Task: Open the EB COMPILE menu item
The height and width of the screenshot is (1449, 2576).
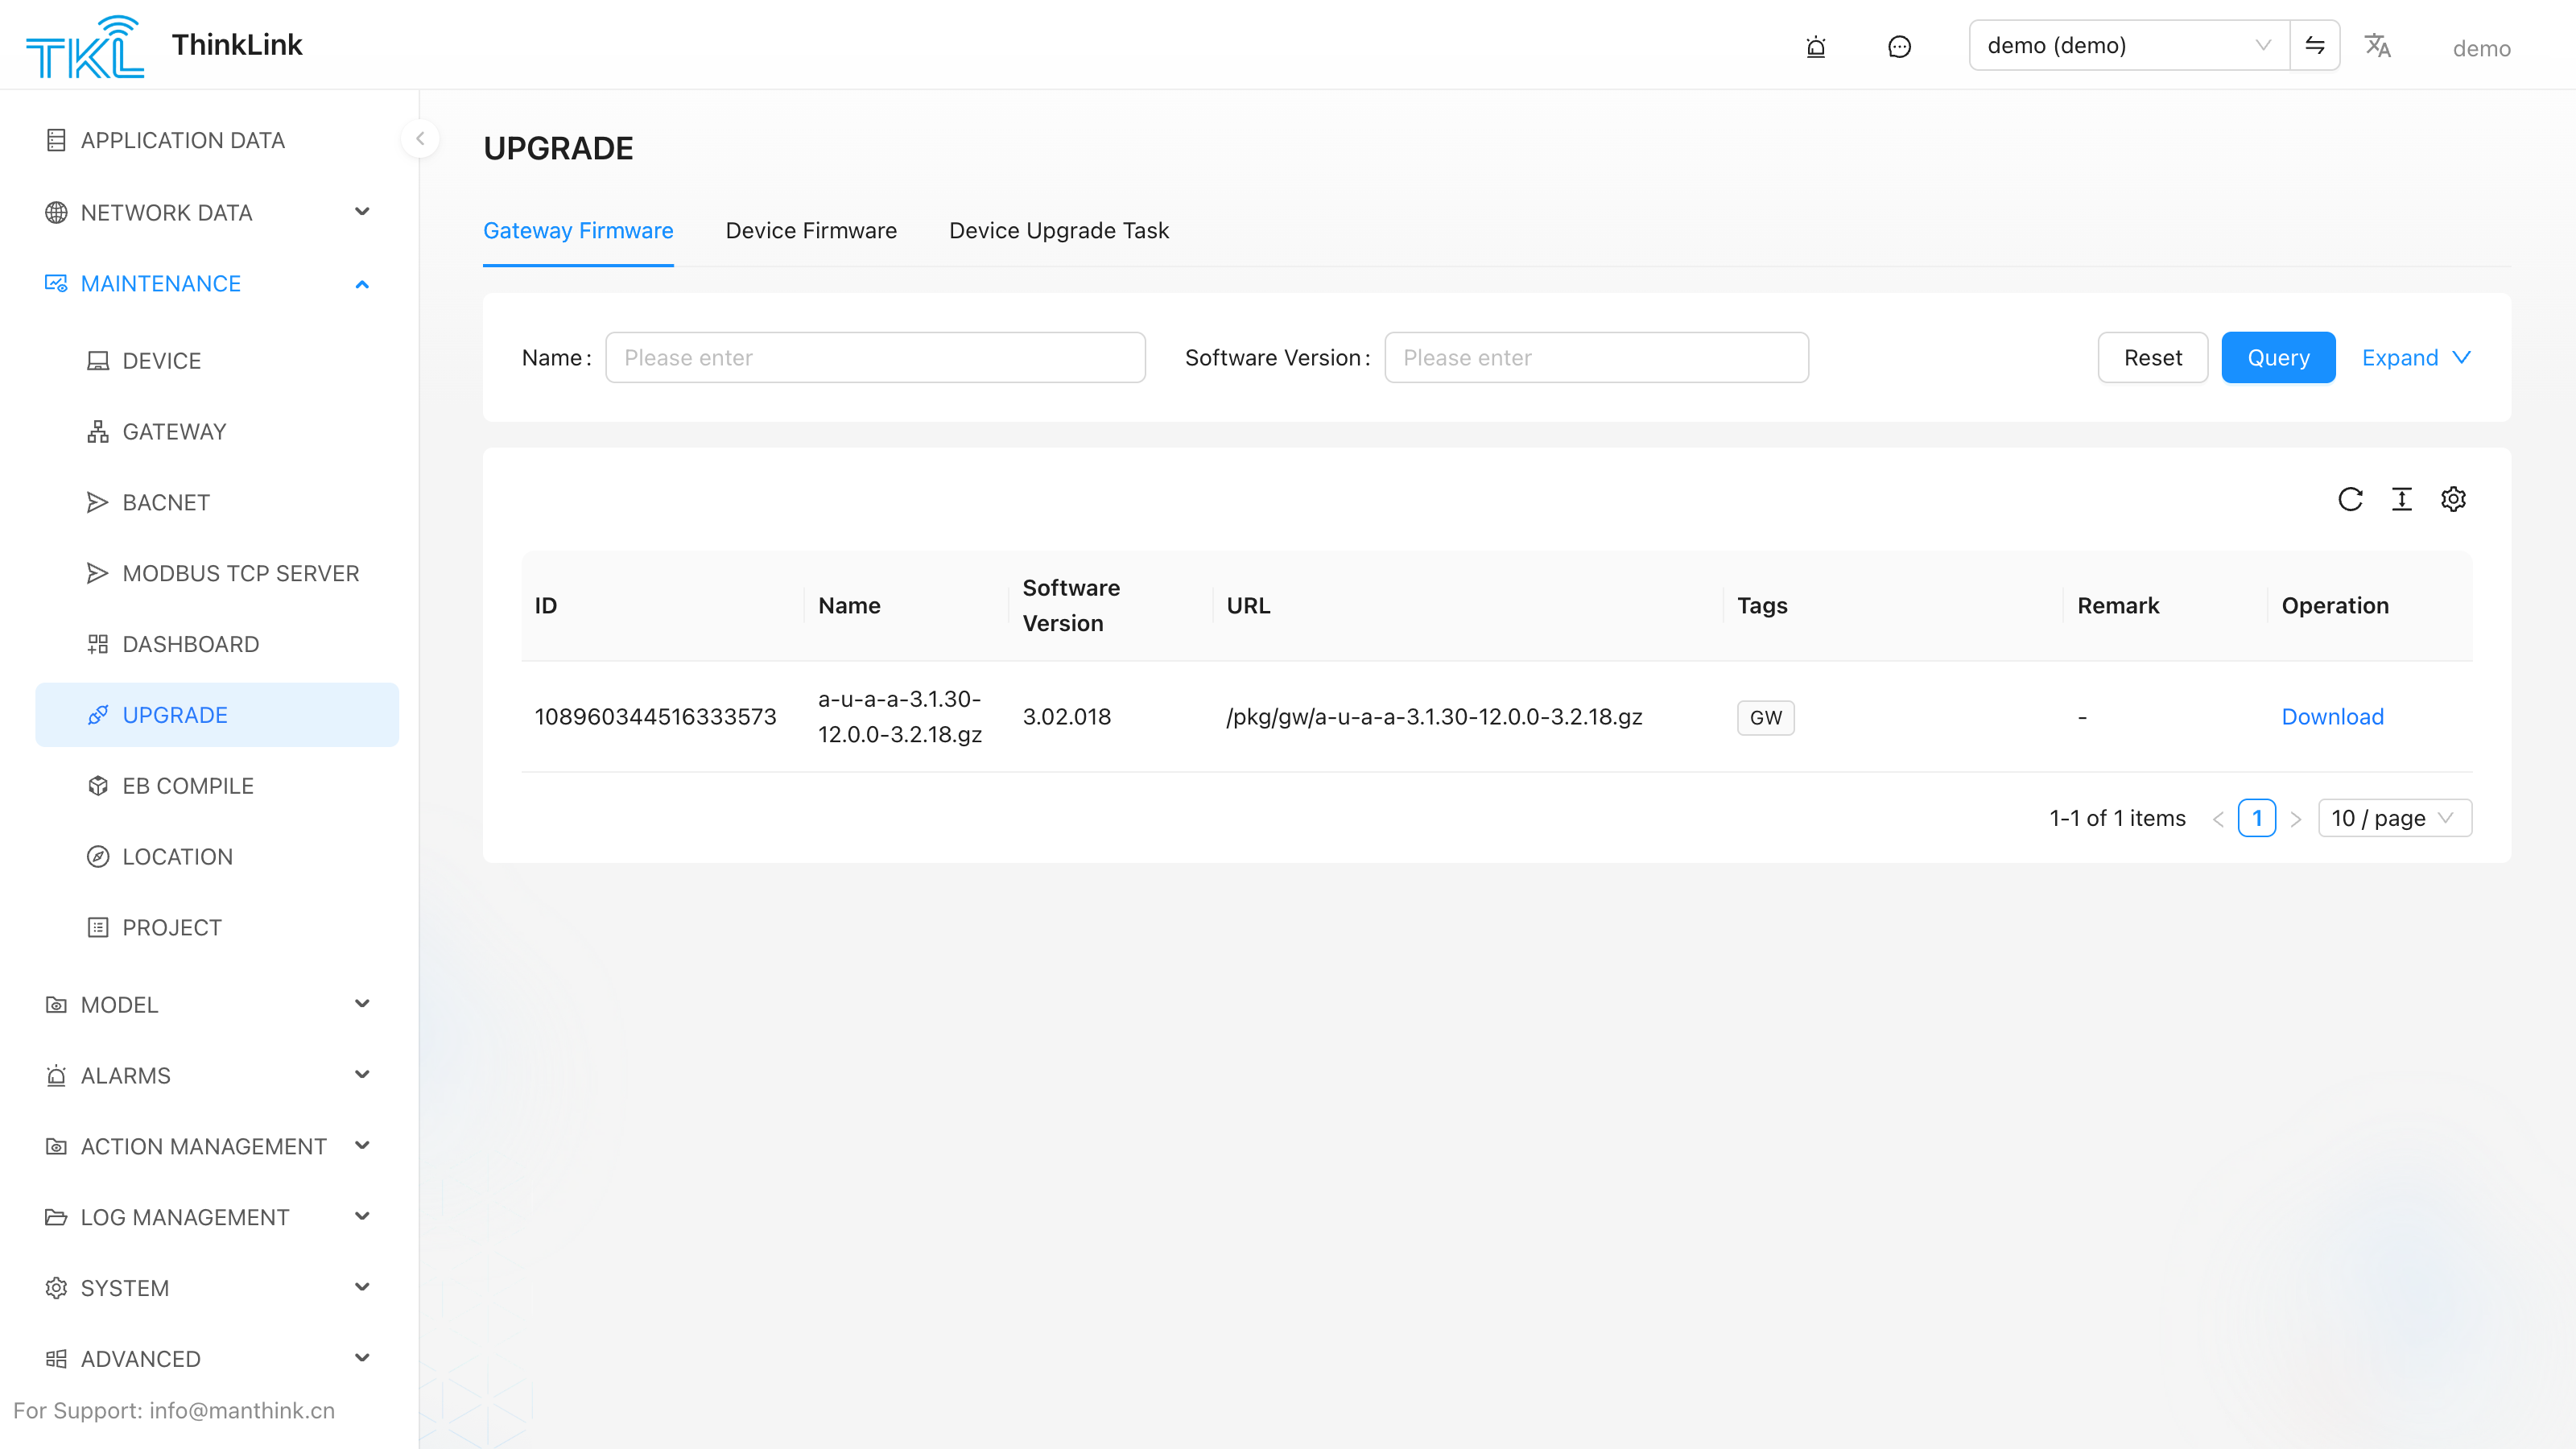Action: 217,786
